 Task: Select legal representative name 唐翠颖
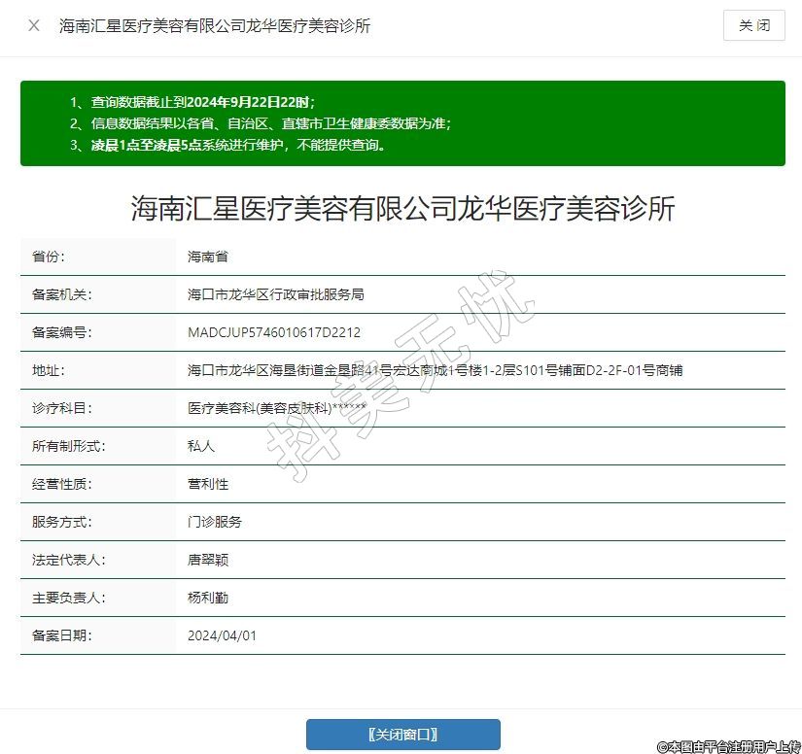[207, 560]
